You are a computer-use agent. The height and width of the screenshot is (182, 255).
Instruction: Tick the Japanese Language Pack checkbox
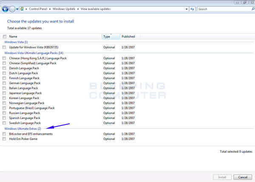click(4, 93)
